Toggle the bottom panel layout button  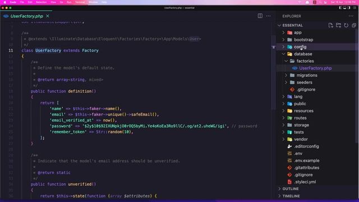coord(345,8)
